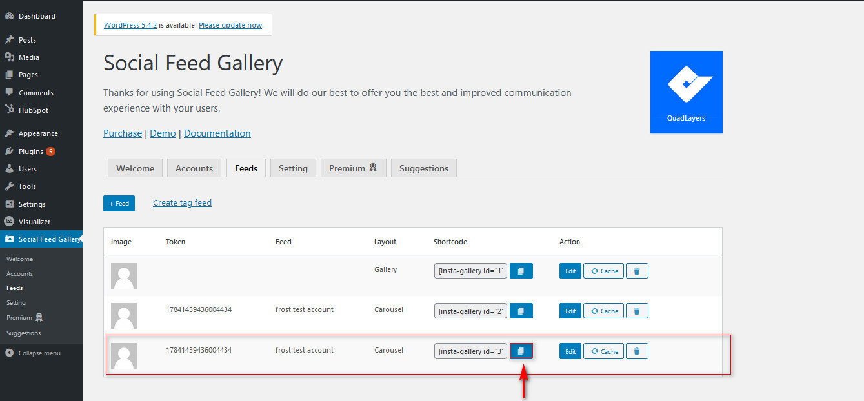
Task: Clear cache for feed id 2
Action: [603, 311]
